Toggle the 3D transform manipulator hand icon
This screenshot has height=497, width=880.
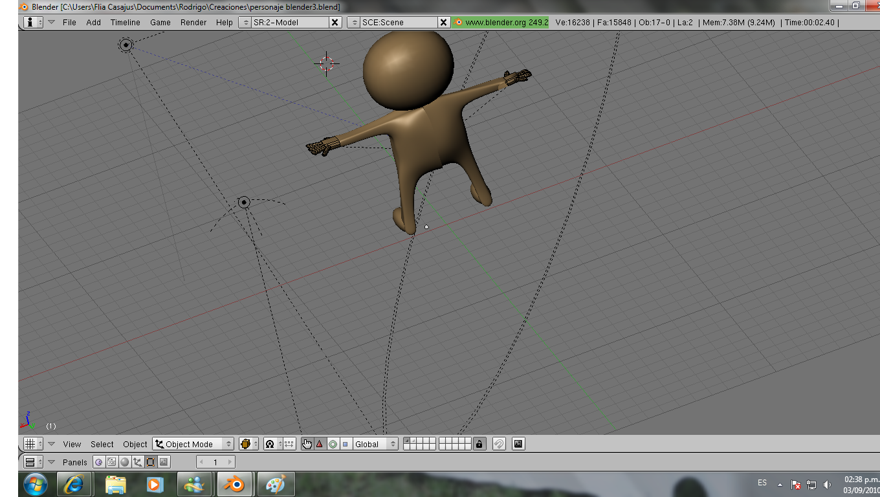[x=307, y=444]
